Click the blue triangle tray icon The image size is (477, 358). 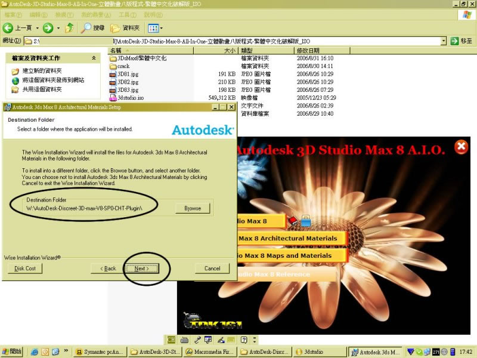tap(411, 351)
